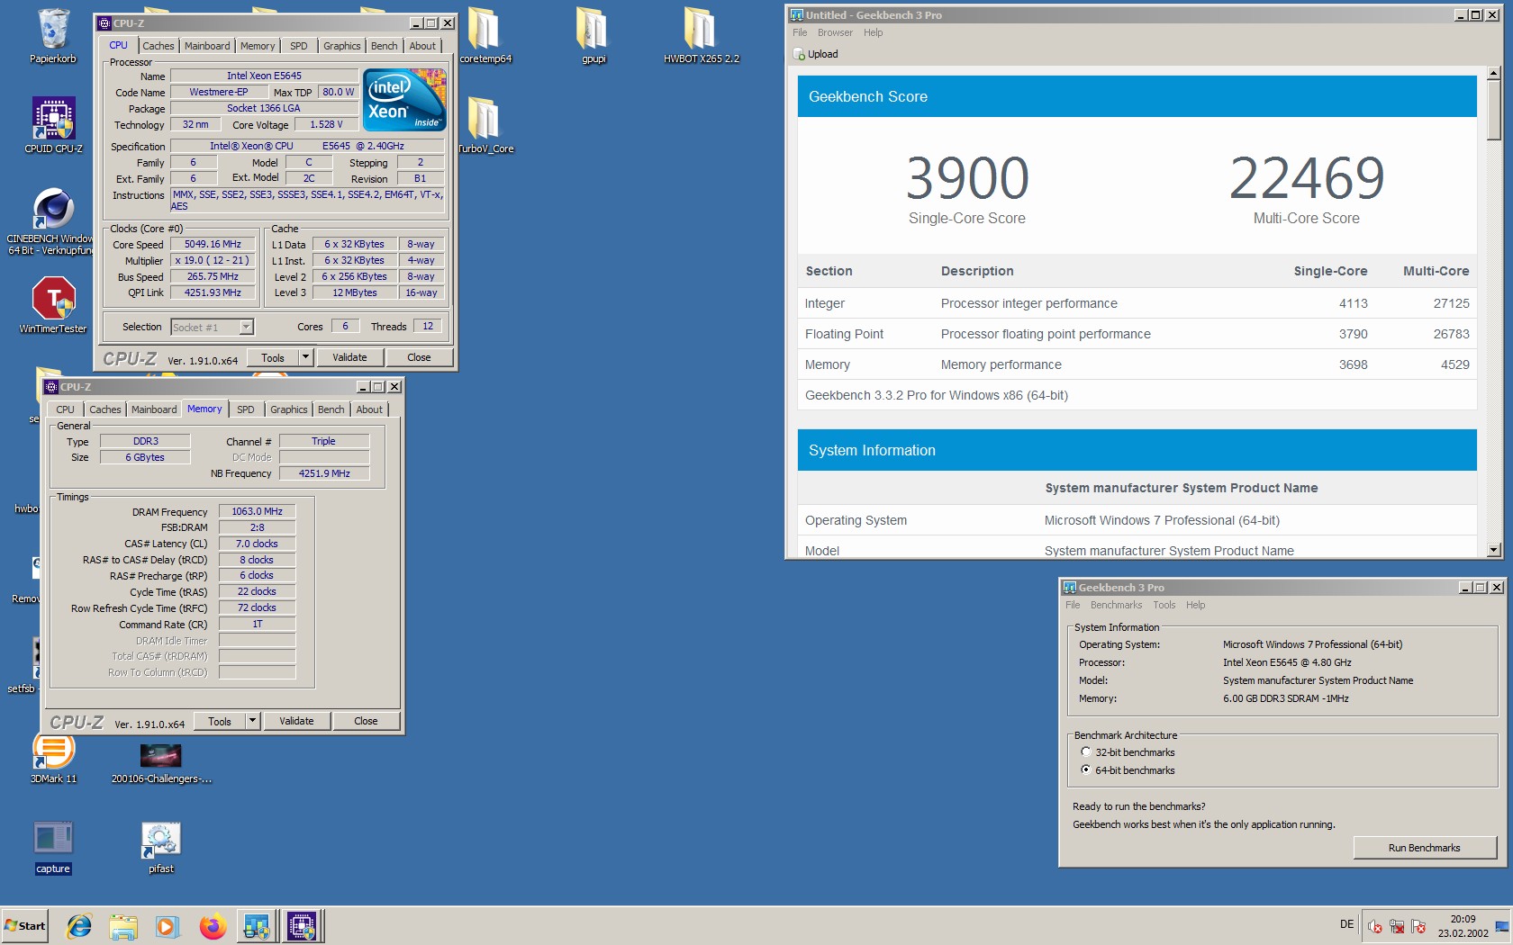Click Tools button in Memory CPU-Z window
The height and width of the screenshot is (945, 1513).
coord(220,721)
